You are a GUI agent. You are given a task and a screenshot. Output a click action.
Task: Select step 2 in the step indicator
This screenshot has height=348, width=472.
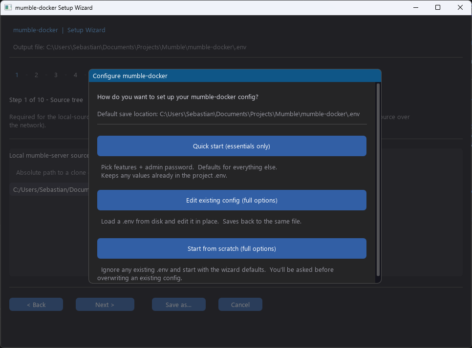(x=36, y=75)
